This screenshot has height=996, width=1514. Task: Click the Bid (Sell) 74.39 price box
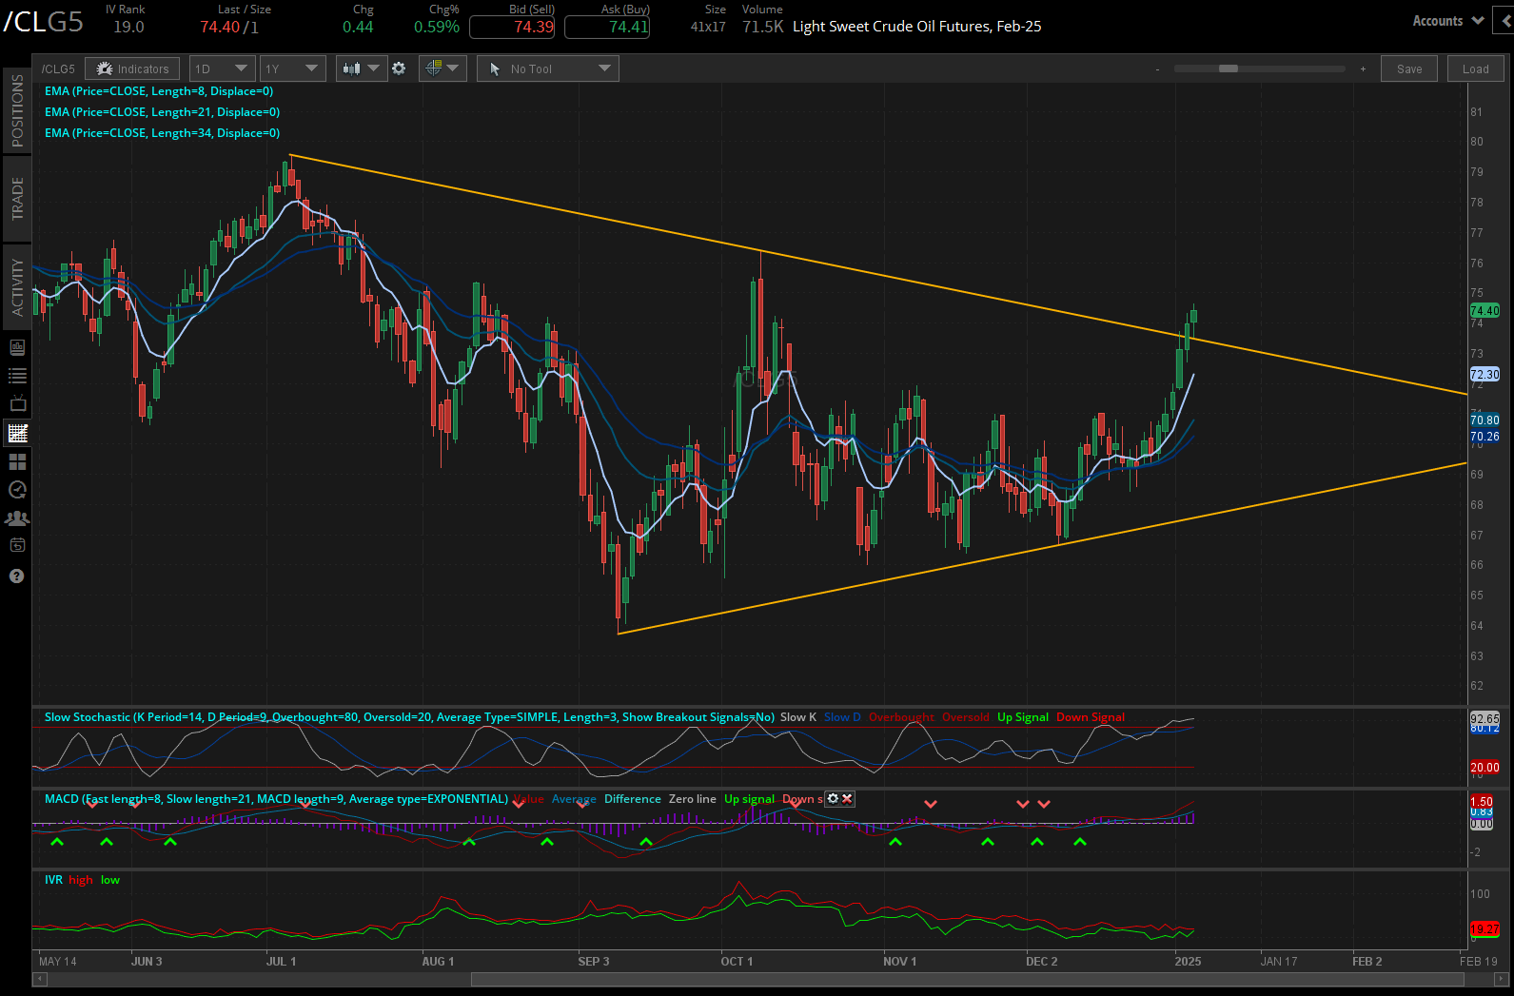tap(512, 27)
